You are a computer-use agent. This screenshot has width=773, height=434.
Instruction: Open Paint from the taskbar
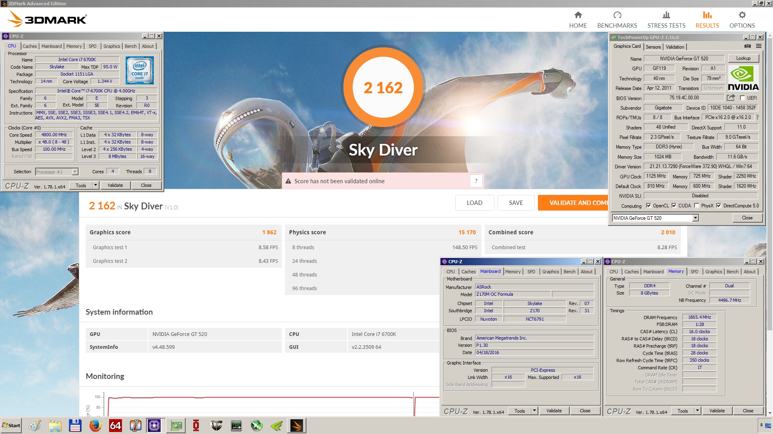pyautogui.click(x=35, y=426)
